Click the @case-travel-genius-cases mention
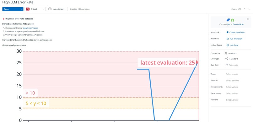 (x=14, y=45)
